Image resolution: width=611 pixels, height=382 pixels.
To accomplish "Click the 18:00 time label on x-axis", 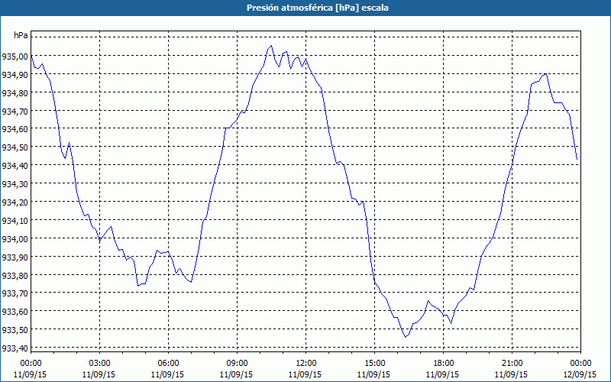I will coord(444,364).
